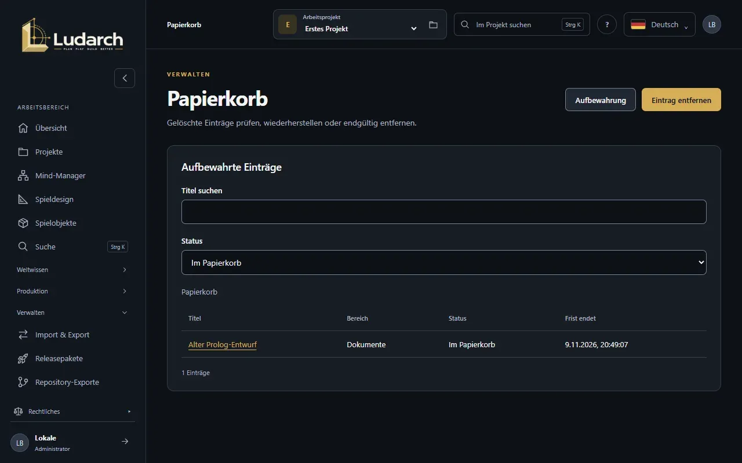Expand the Rechtliches section
Screen dimensions: 742x463
coord(72,411)
